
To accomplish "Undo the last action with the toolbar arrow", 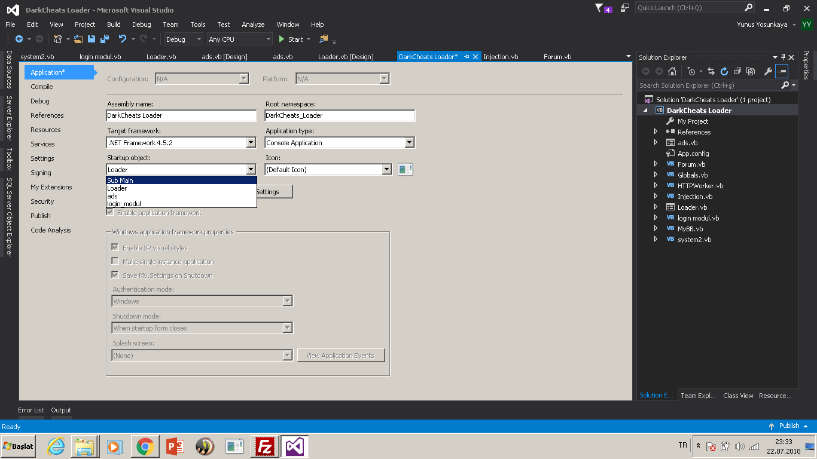I will point(123,39).
